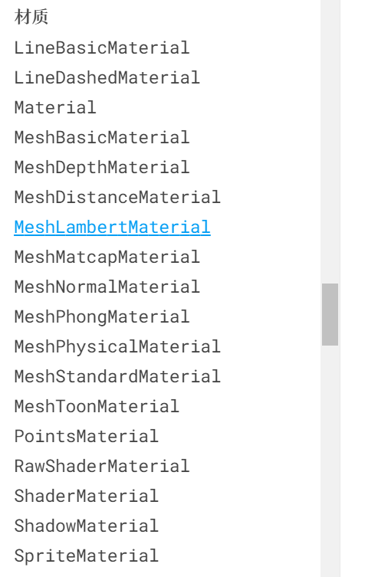Click the sidebar scrollbar thumb

coord(330,314)
